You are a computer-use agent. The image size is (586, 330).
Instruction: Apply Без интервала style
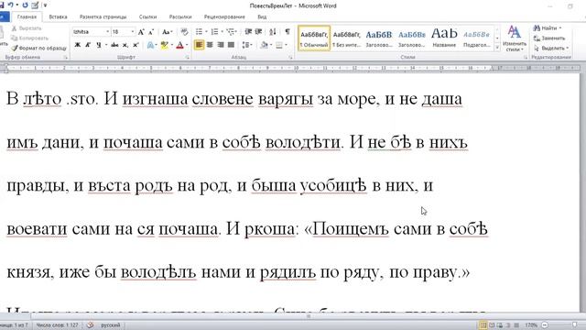[346, 38]
